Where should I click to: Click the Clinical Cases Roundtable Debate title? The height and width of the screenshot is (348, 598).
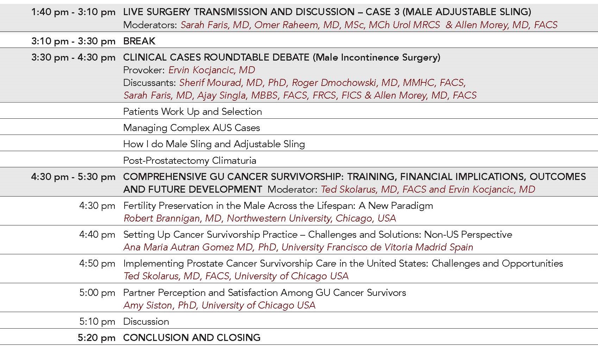281,57
